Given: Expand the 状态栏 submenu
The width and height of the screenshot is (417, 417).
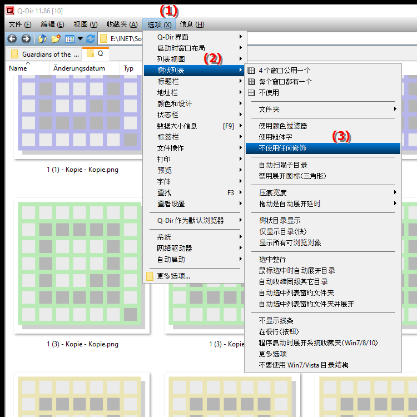Looking at the screenshot, I should pyautogui.click(x=193, y=115).
